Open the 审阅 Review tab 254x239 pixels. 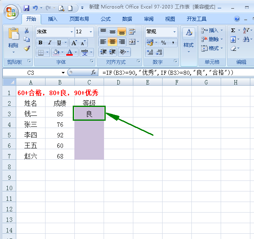[149, 19]
